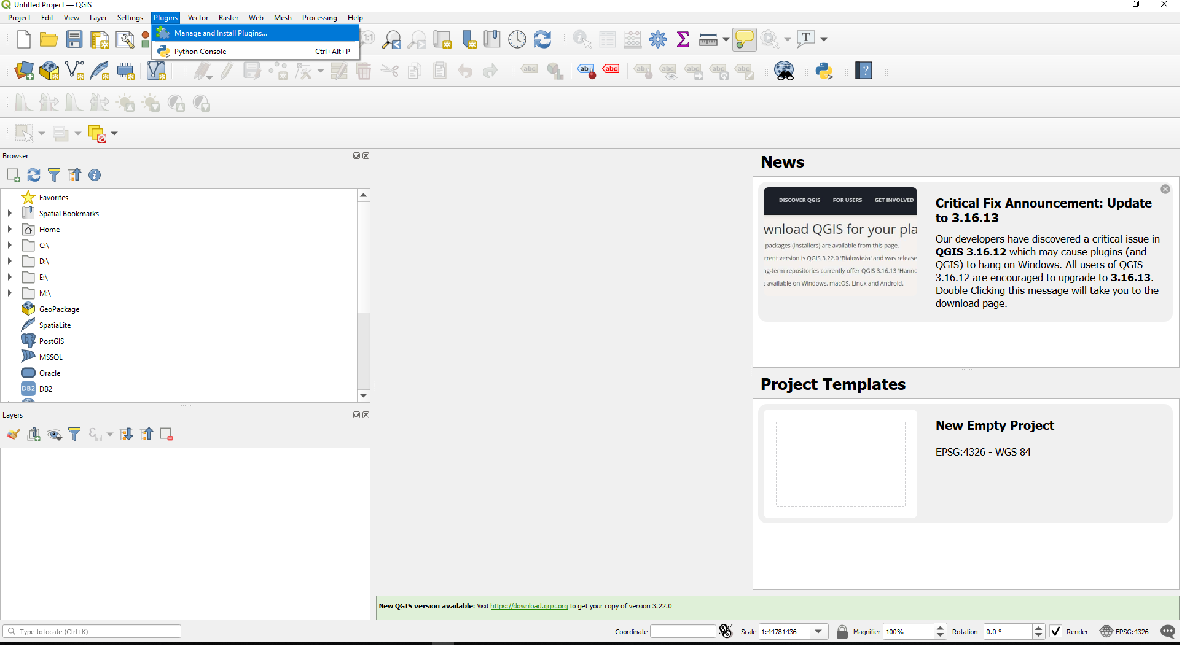Toggle the coordinate extents lock icon

click(x=726, y=631)
